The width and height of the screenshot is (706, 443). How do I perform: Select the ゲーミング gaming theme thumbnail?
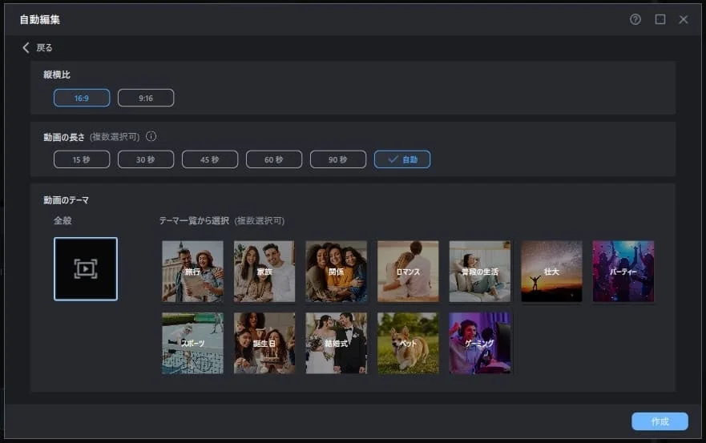[x=479, y=343]
